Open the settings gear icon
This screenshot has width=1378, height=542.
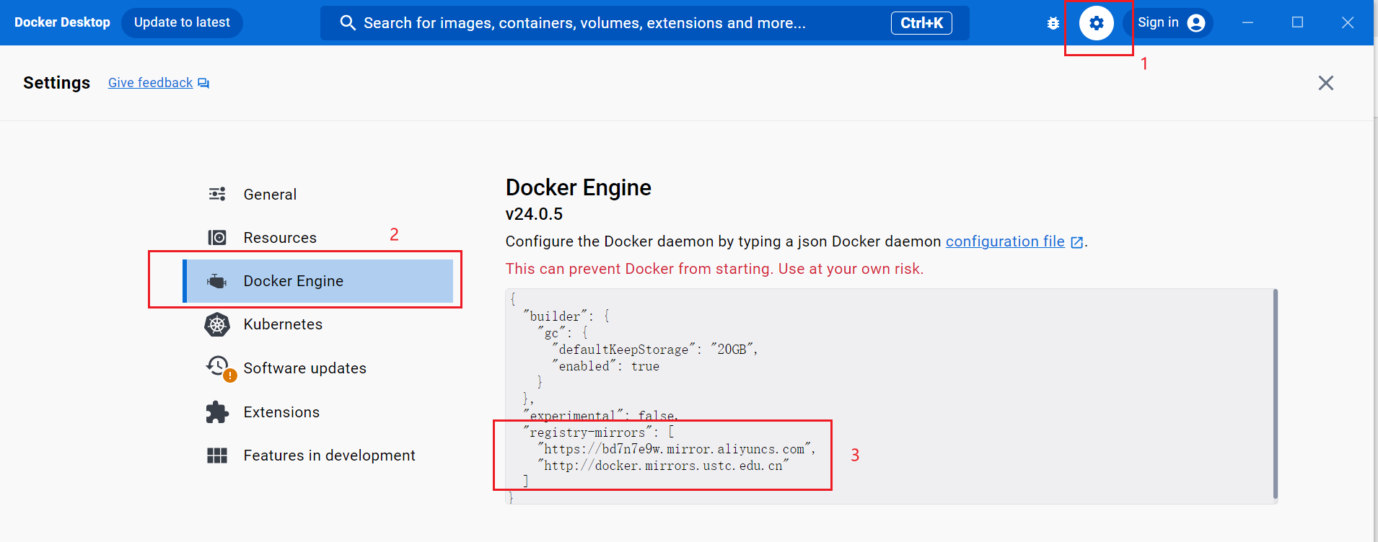pyautogui.click(x=1096, y=23)
